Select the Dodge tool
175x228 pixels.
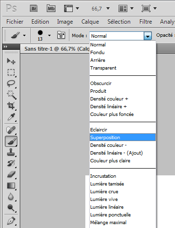[x=11, y=208]
